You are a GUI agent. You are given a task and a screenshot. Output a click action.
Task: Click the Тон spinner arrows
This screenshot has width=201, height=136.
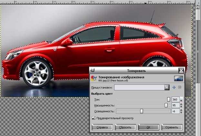coord(181,100)
